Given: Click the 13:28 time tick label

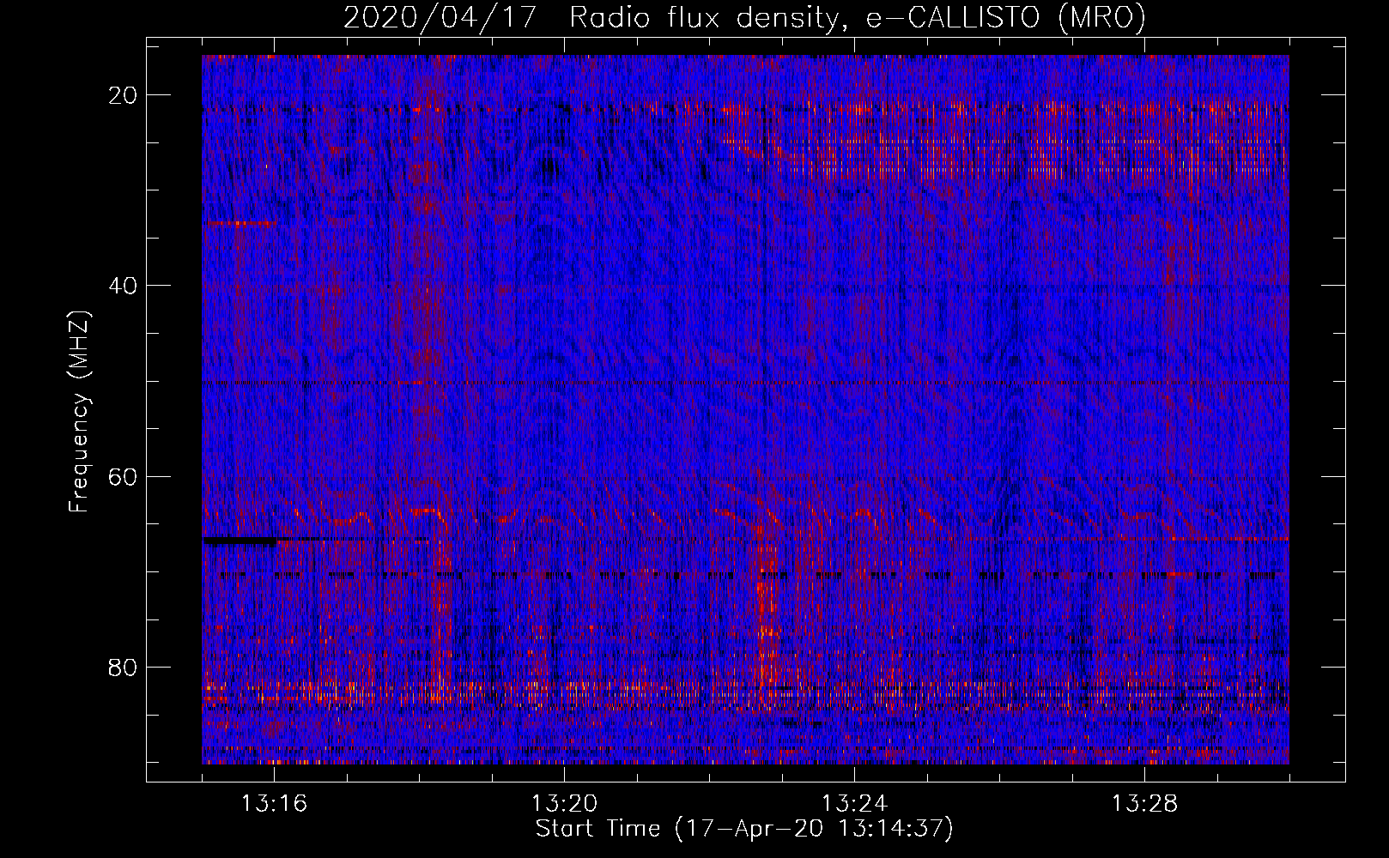Looking at the screenshot, I should pos(1144,804).
